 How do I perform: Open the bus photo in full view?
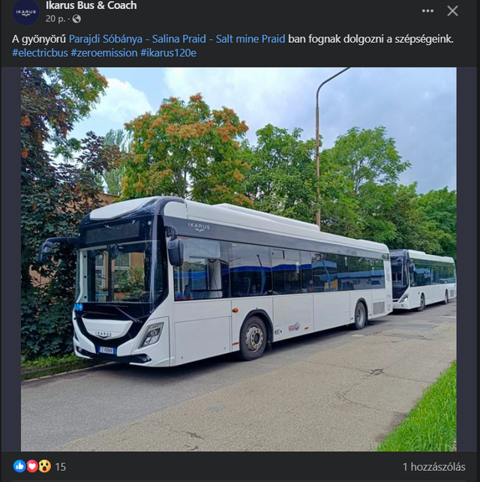click(238, 259)
